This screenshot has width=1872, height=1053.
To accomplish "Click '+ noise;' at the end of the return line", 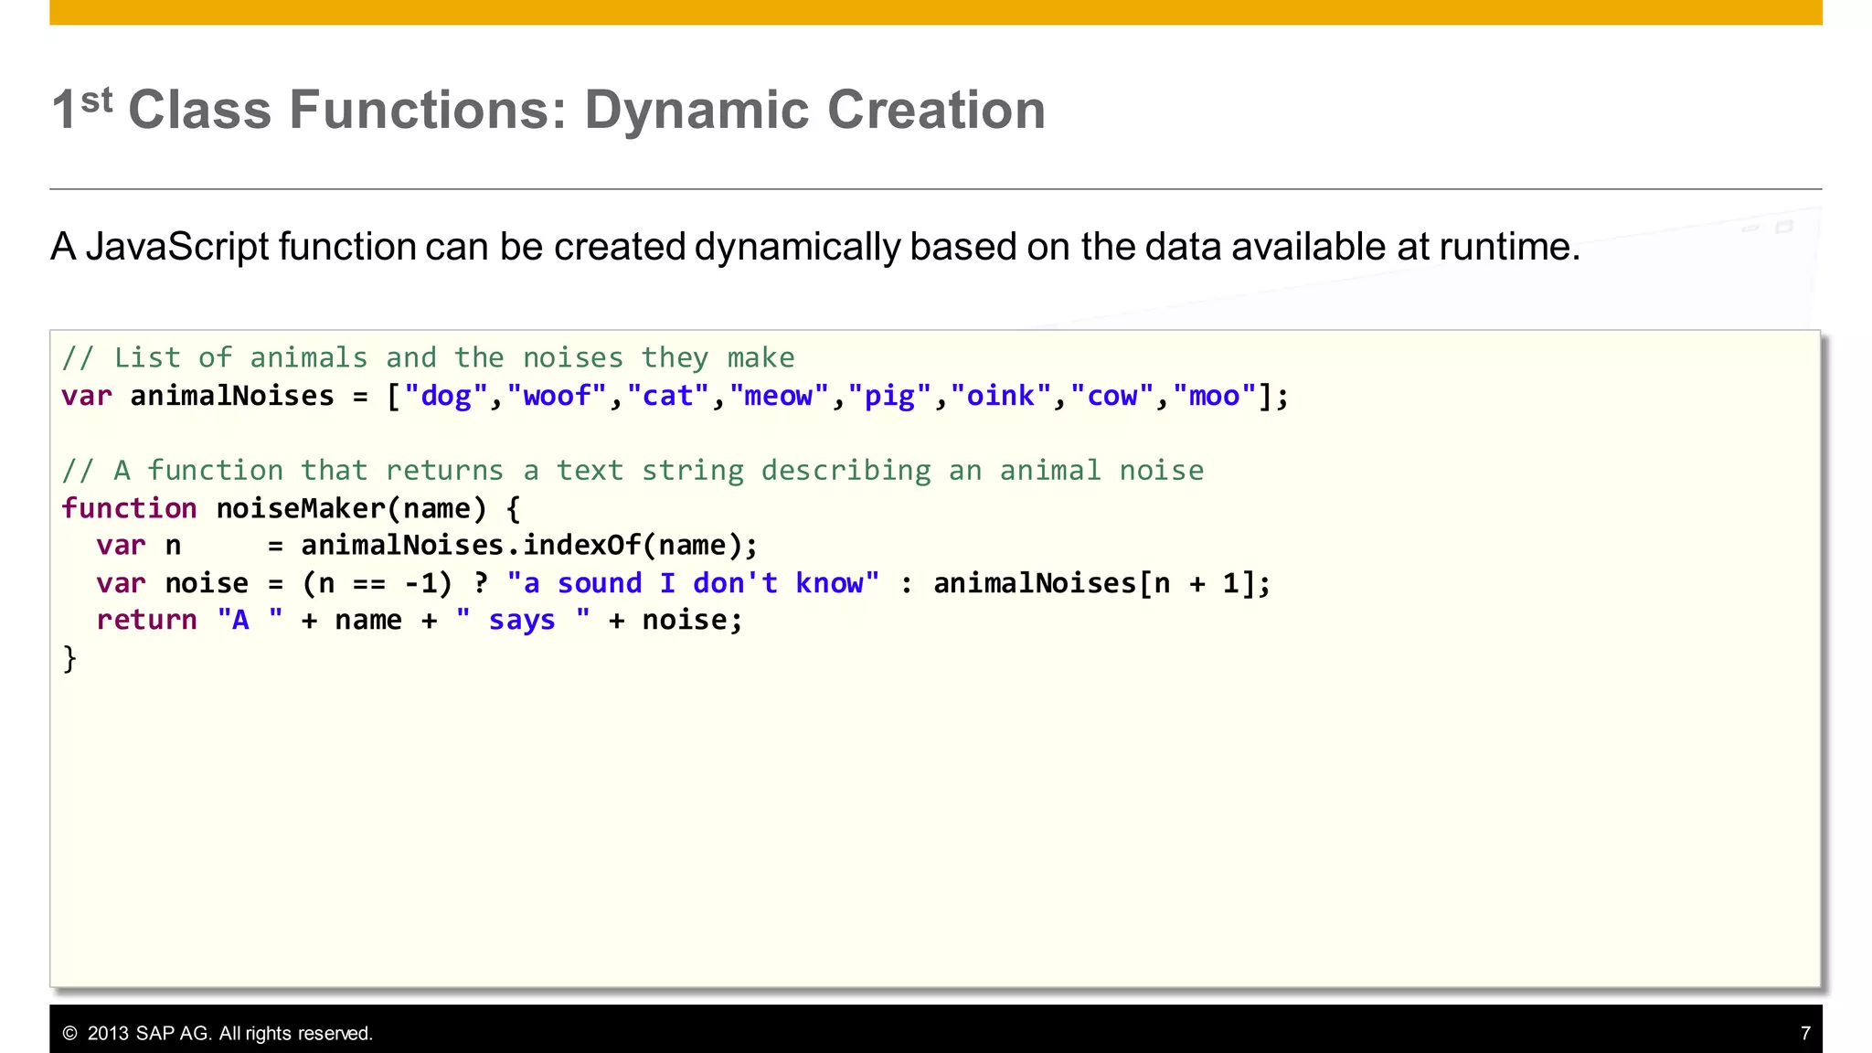I will (x=675, y=621).
